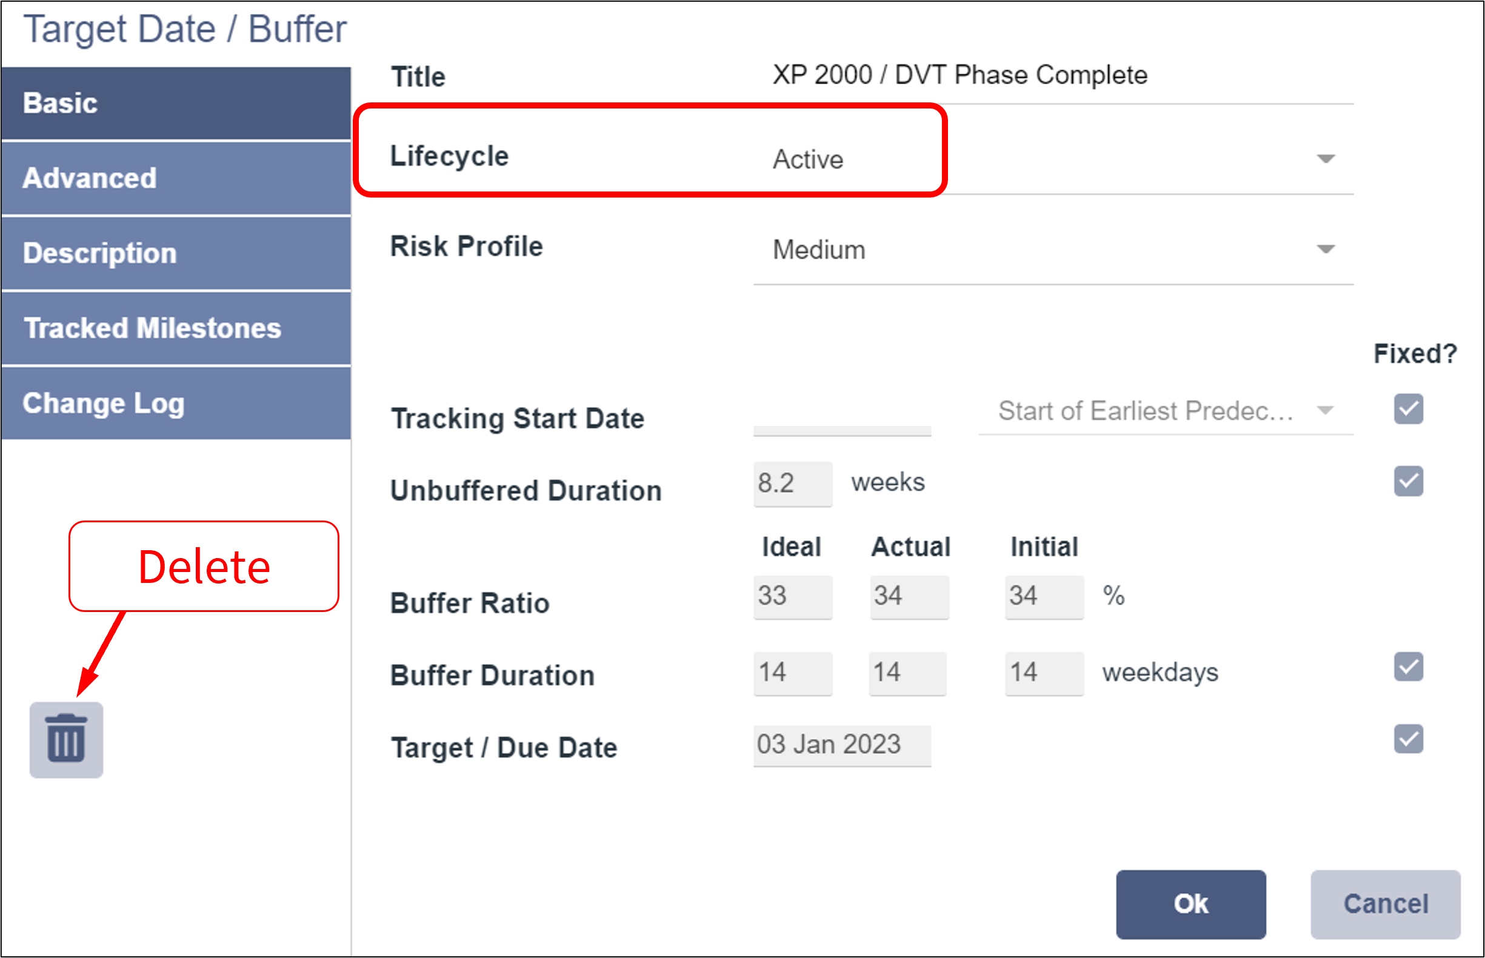This screenshot has width=1485, height=958.
Task: Click the Title text field
Action: click(1052, 76)
